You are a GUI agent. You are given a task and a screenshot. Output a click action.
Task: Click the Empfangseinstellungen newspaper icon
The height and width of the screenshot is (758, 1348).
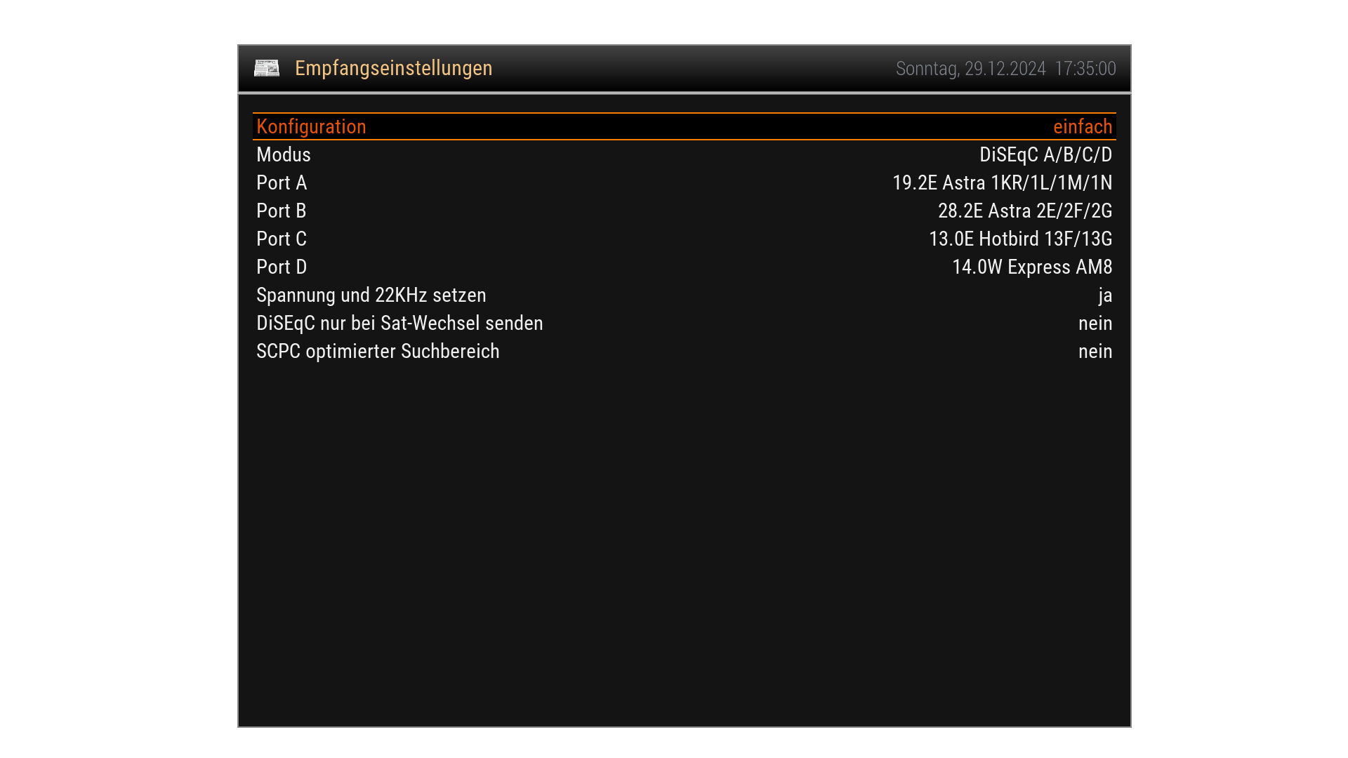(x=267, y=68)
